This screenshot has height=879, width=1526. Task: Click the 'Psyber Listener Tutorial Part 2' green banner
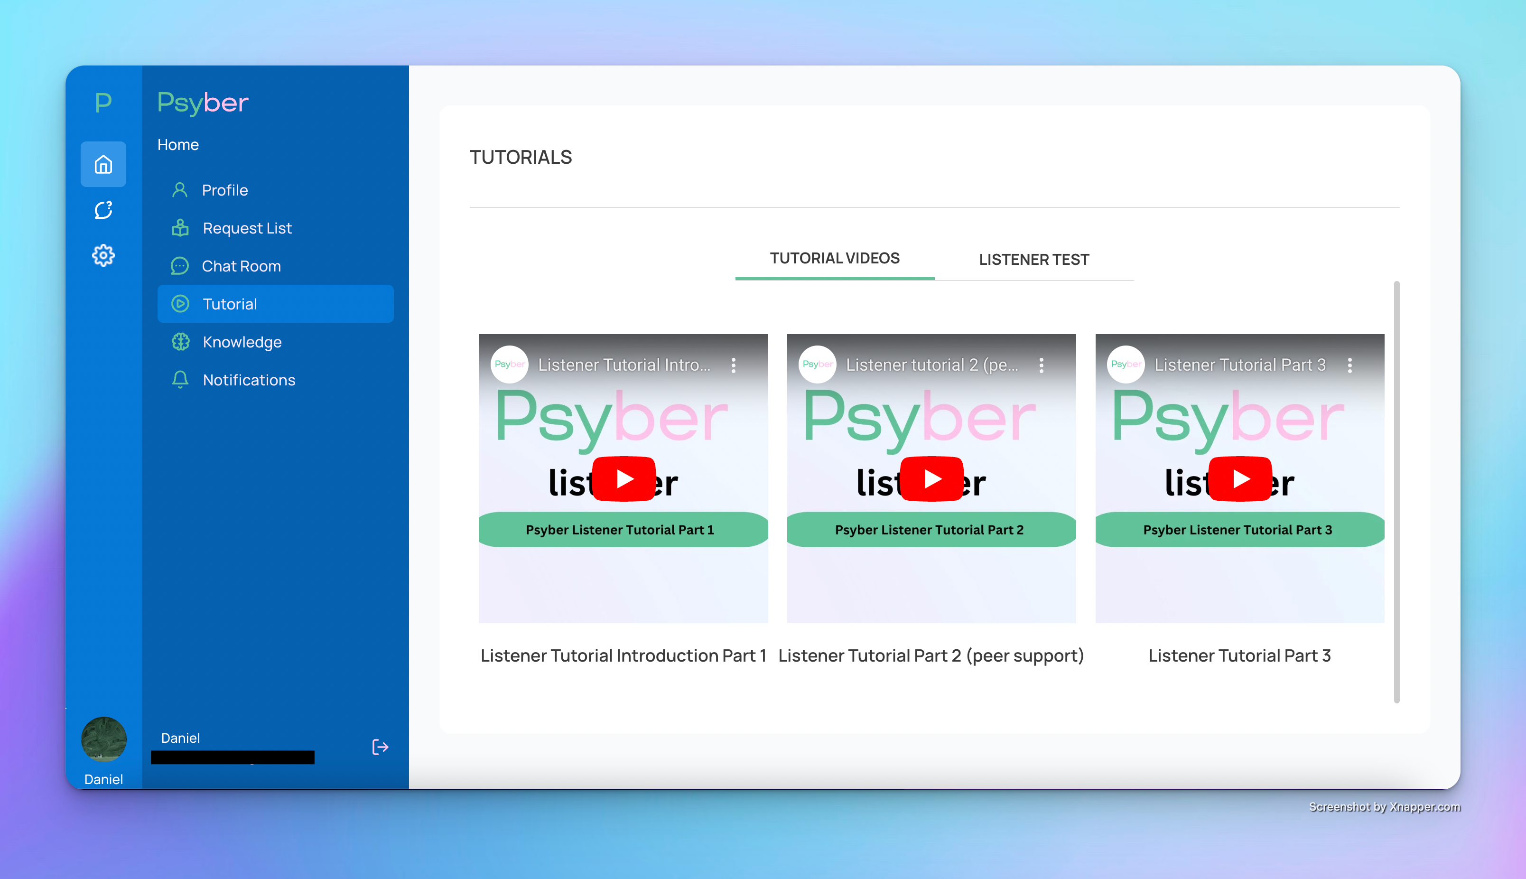[x=931, y=530]
